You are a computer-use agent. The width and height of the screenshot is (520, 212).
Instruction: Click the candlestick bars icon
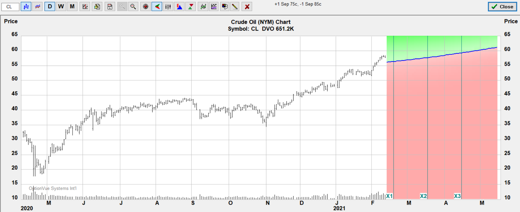[168, 7]
